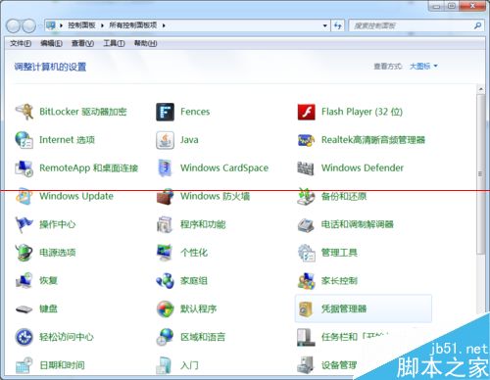This screenshot has width=490, height=380.
Task: Open 个性化 icon
Action: (x=165, y=253)
